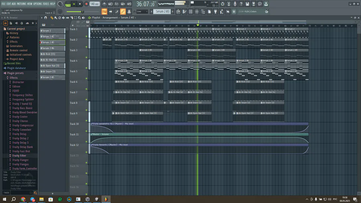The image size is (361, 203).
Task: Open the EDIT menu
Action: (x=9, y=4)
